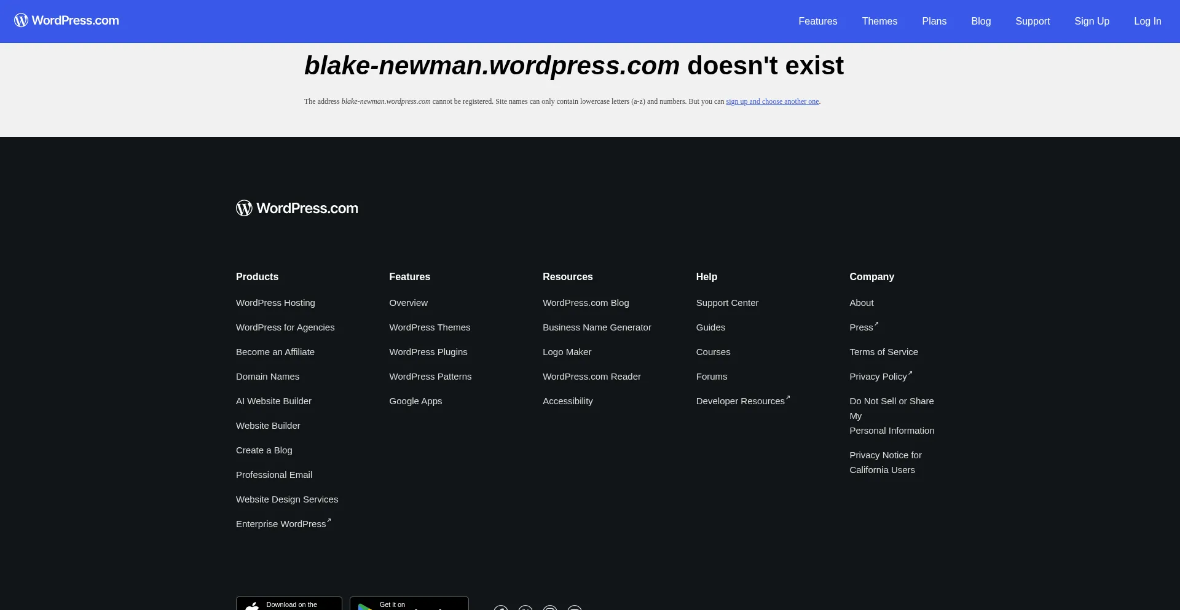
Task: Open the Overview link under Features
Action: point(408,303)
